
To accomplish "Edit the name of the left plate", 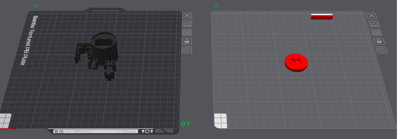I will (36, 5).
